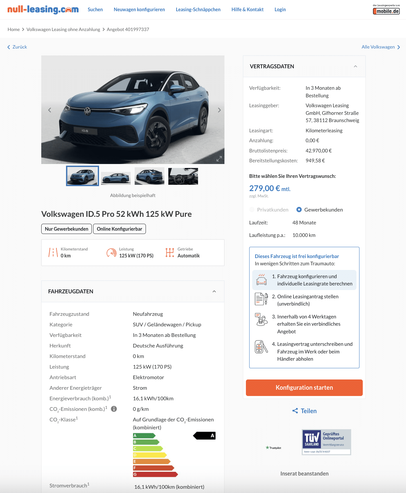Screen dimensions: 406x493
Task: Collapse the Fahrzeugdaten section
Action: [x=214, y=291]
